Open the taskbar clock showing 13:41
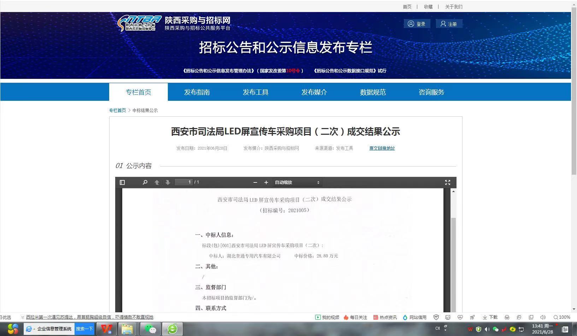 [542, 329]
